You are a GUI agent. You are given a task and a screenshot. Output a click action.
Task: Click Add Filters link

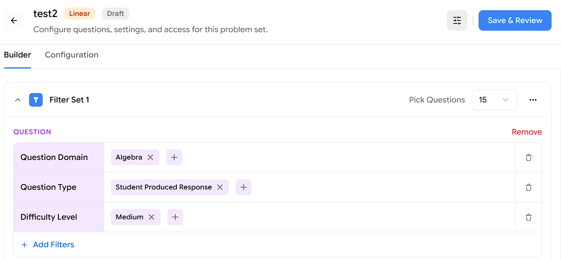[x=48, y=245]
